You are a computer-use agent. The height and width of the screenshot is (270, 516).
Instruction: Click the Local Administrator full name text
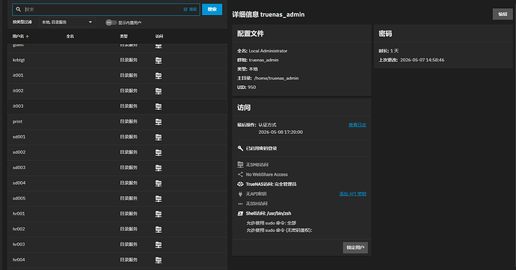pos(268,51)
